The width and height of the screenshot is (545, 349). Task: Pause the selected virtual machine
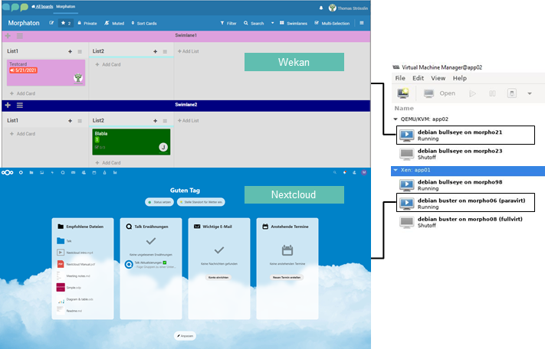(491, 93)
